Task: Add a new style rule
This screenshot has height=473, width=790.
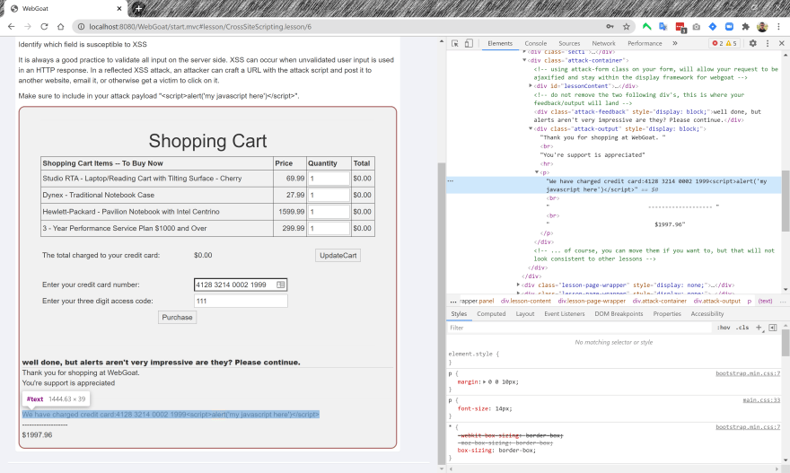Action: pos(759,328)
